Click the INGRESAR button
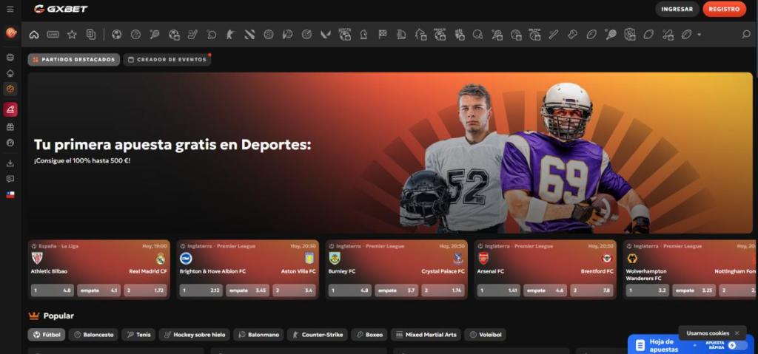Viewport: 758px width, 354px height. (x=677, y=9)
